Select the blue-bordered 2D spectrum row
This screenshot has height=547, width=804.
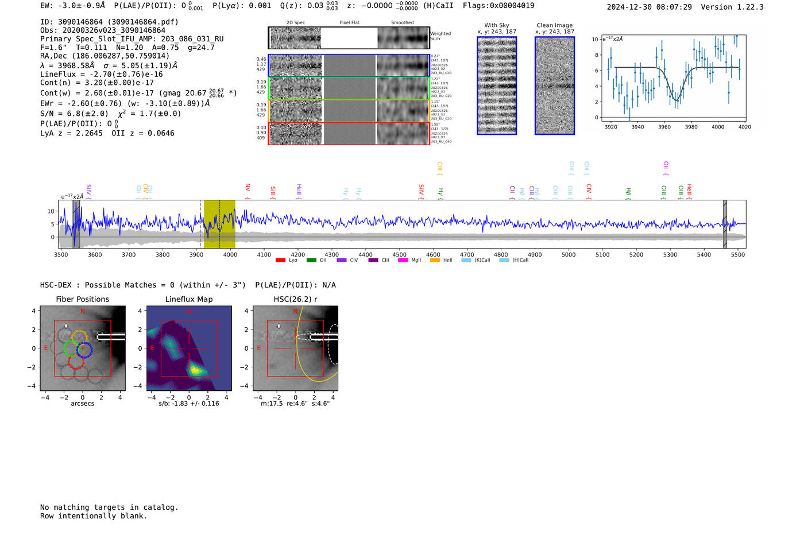click(x=349, y=65)
